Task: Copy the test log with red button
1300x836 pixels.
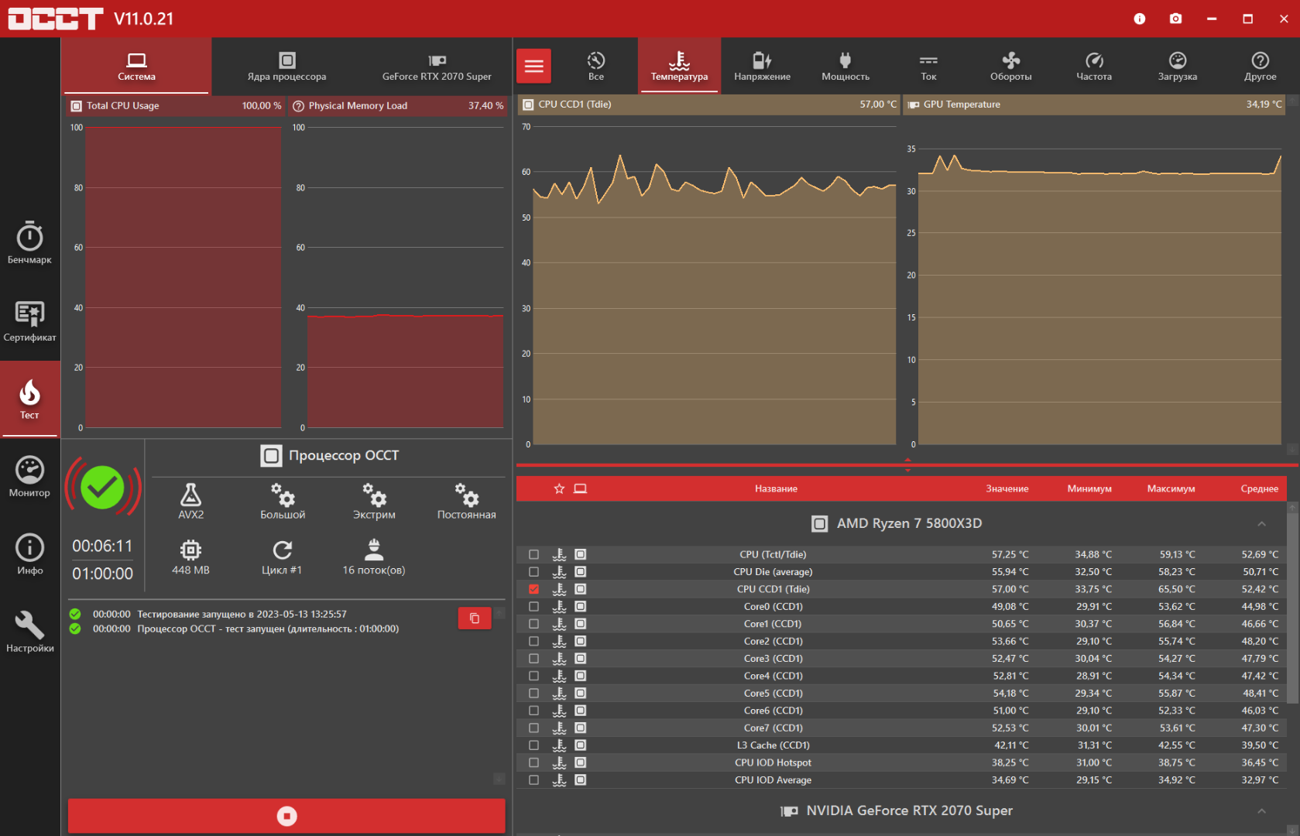Action: (475, 618)
